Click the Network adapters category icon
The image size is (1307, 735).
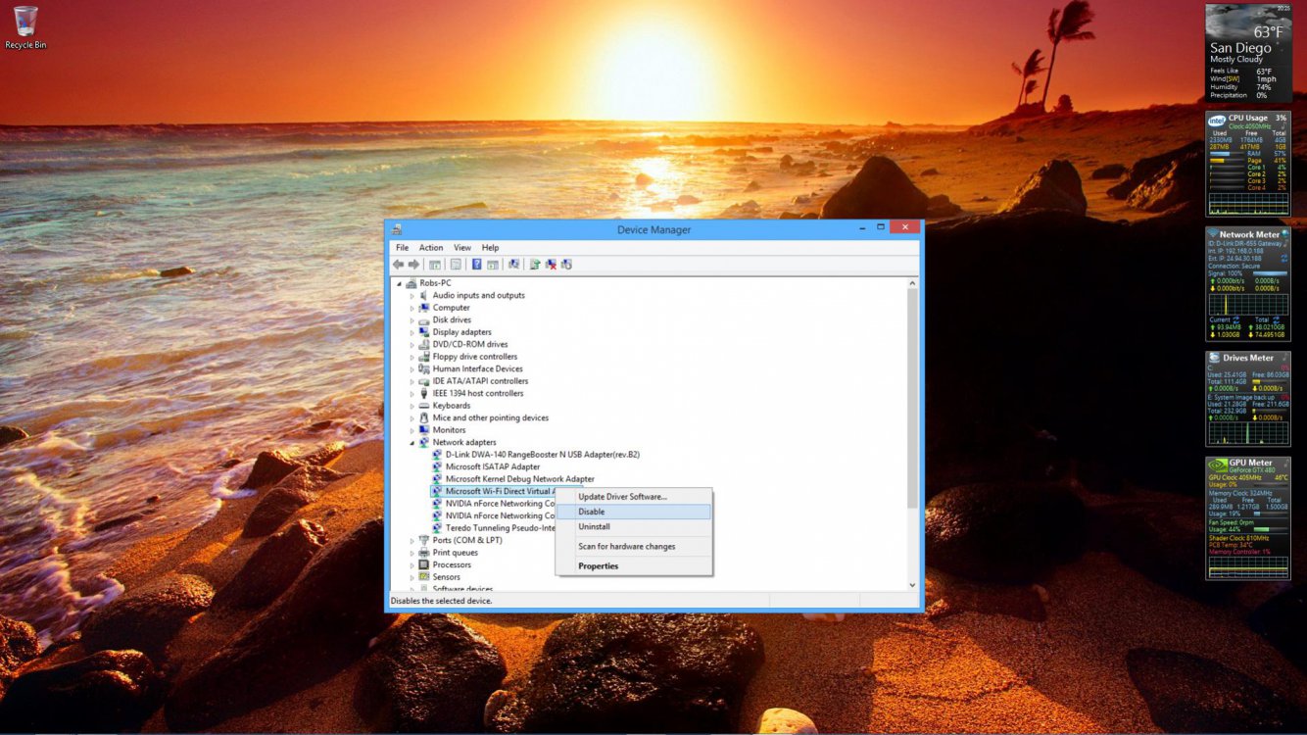pos(424,442)
